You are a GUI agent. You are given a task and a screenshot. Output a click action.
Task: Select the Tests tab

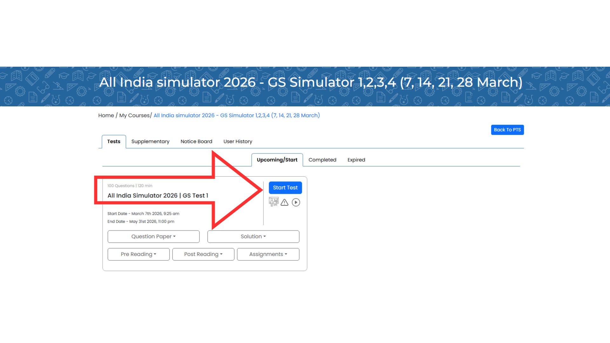point(114,142)
